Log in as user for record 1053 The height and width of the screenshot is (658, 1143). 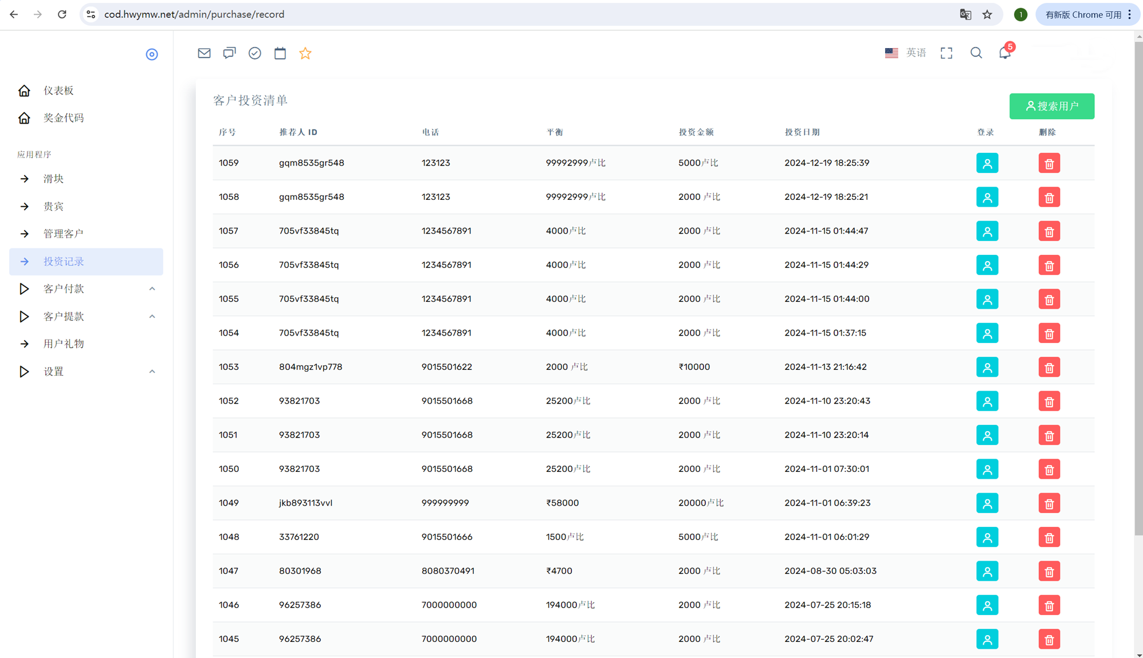coord(987,367)
